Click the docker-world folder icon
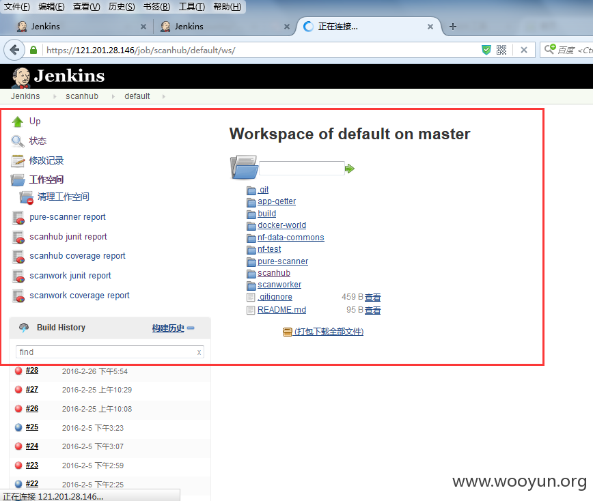The height and width of the screenshot is (501, 593). pyautogui.click(x=251, y=226)
